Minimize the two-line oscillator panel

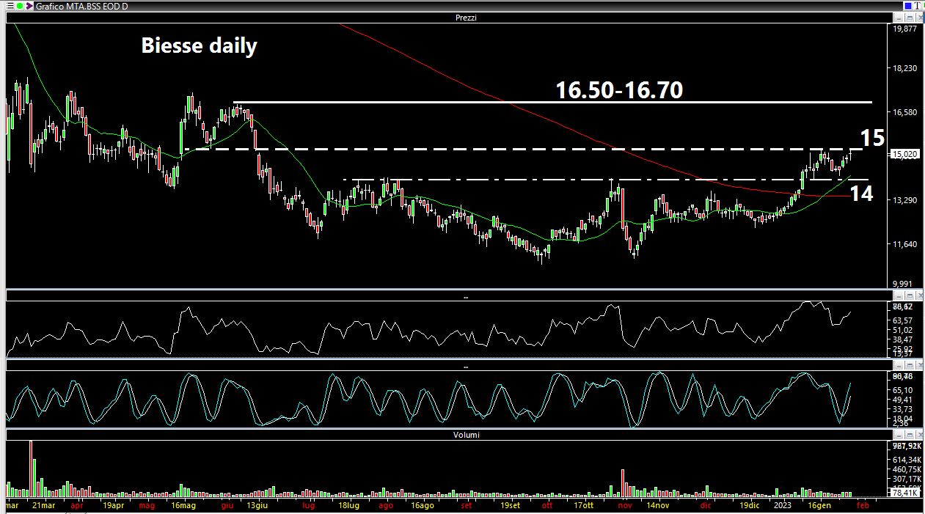(x=899, y=365)
